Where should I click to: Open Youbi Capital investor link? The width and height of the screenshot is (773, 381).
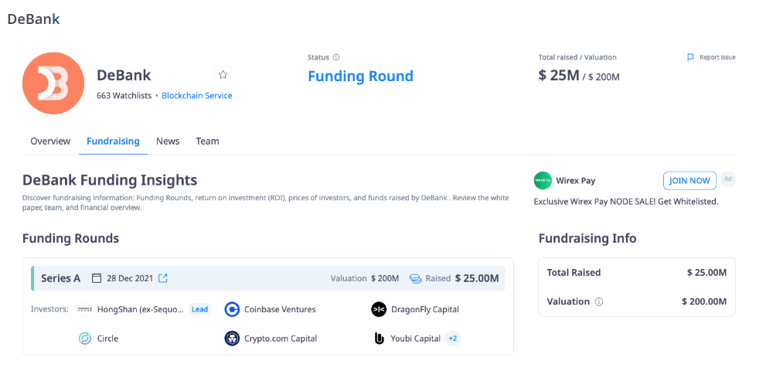(416, 338)
